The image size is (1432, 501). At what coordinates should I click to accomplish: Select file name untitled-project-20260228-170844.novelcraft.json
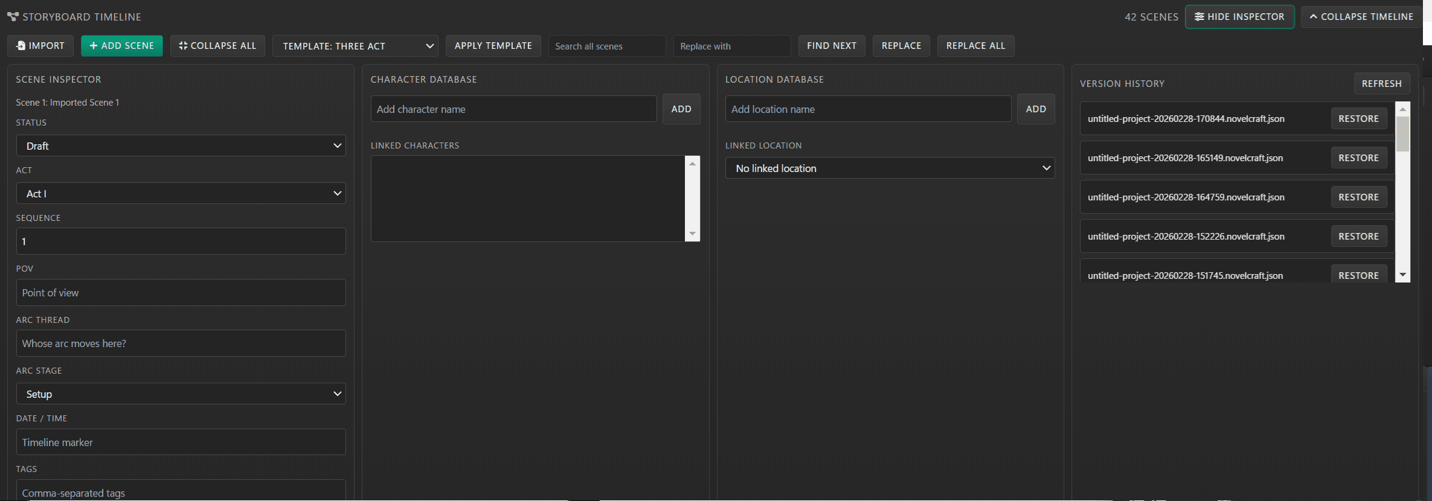1186,118
